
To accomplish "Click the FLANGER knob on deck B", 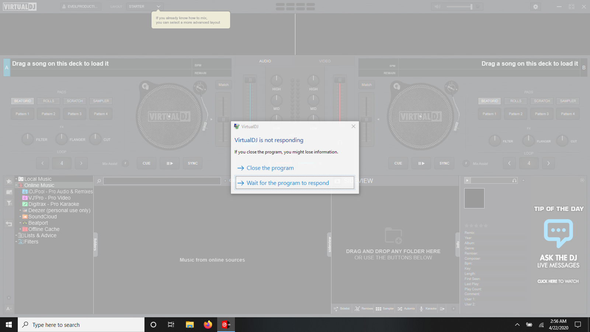I will tap(528, 141).
